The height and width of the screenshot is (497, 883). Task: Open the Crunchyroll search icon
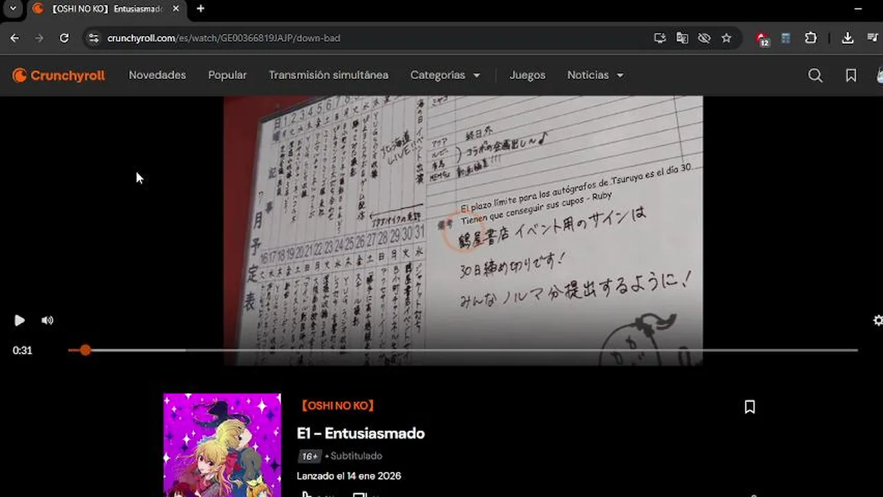tap(815, 75)
